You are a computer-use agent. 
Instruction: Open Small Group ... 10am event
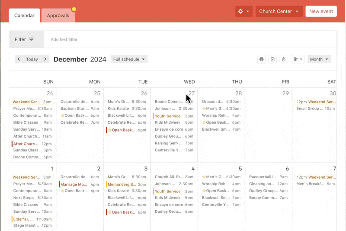[x=316, y=108]
